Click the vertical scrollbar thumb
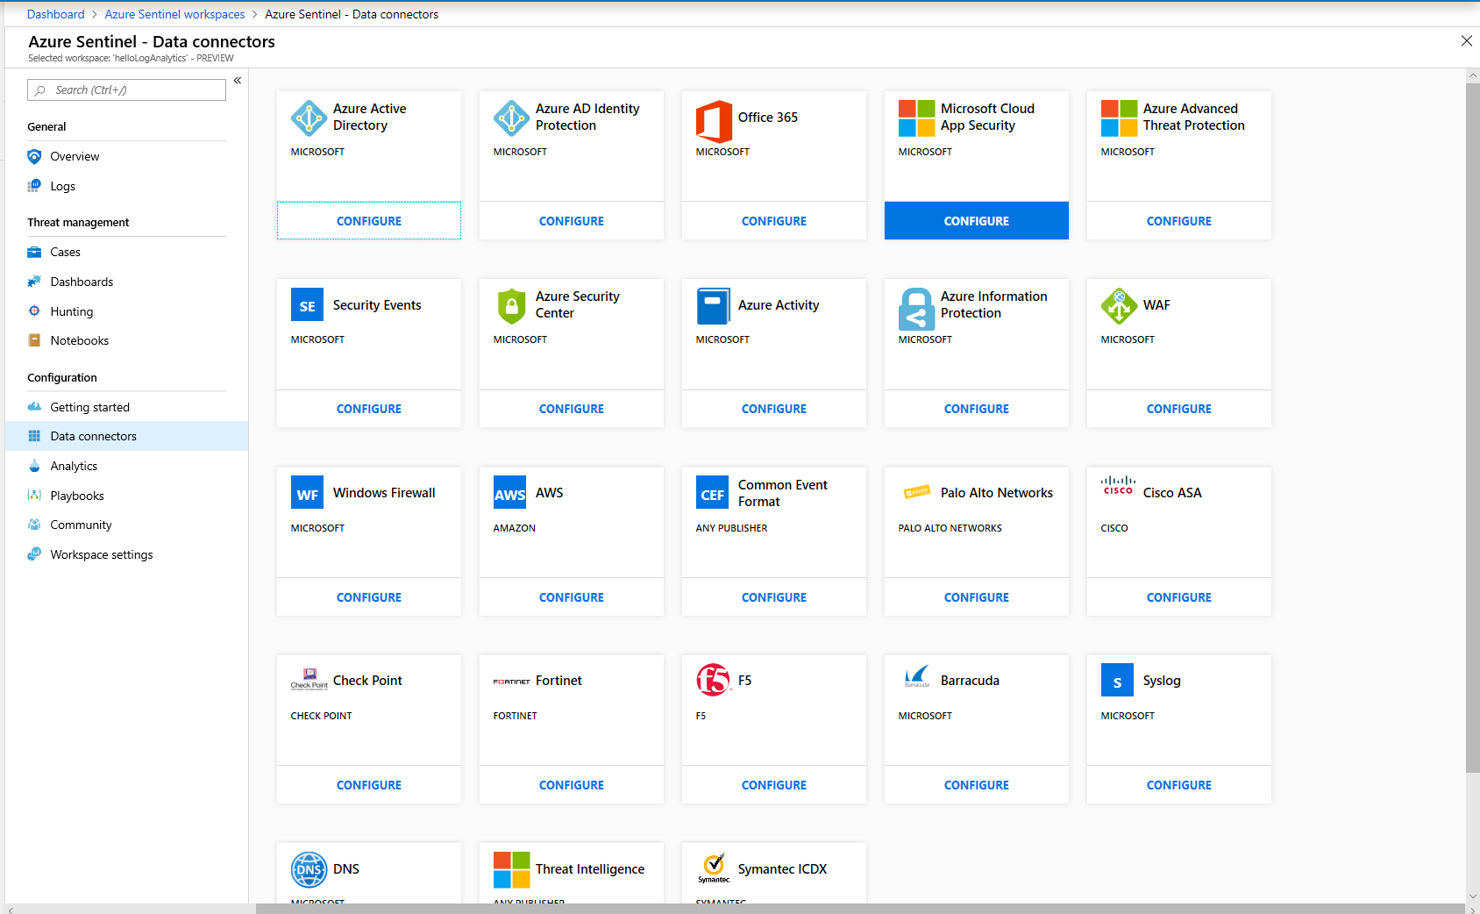1480x914 pixels. [1473, 428]
